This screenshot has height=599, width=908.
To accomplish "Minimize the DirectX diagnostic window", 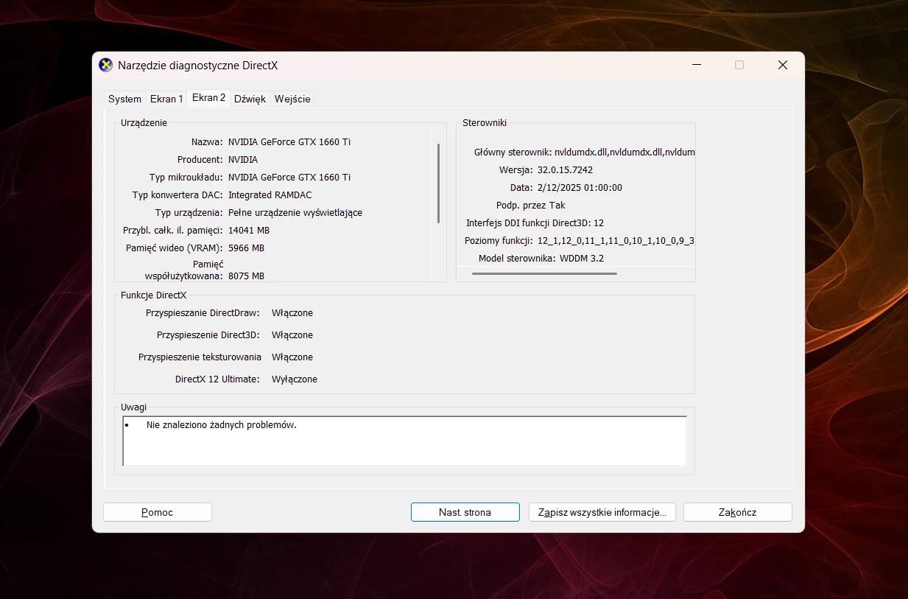I will point(697,65).
